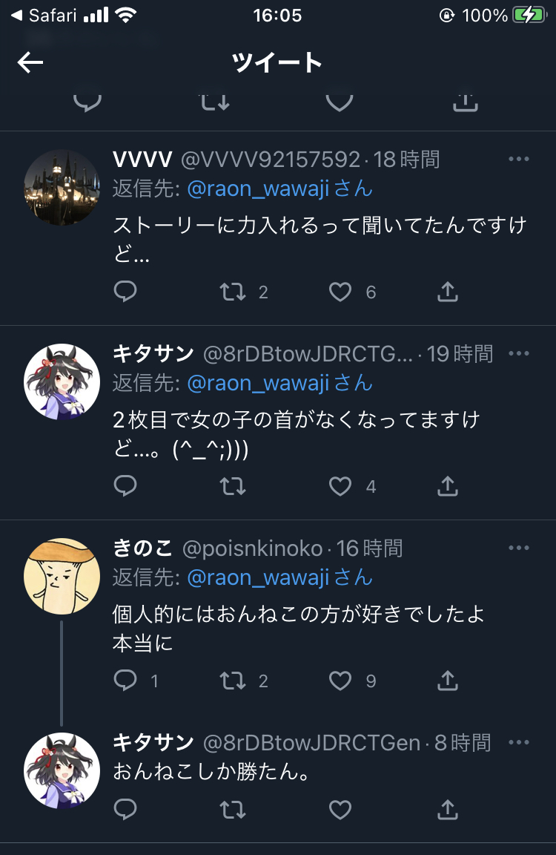
Task: Retweet キタサン's 19-hour-old reply
Action: (233, 486)
